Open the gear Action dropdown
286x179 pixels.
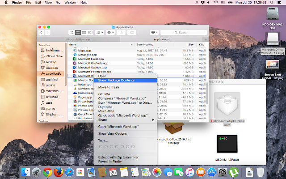click(x=110, y=33)
